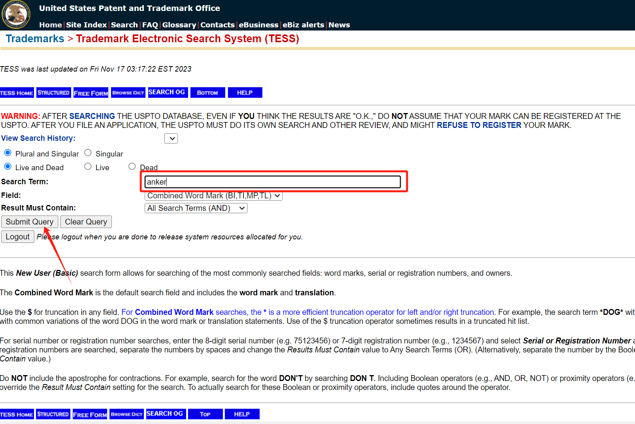Select the Plural and Singular radio button

coord(8,153)
